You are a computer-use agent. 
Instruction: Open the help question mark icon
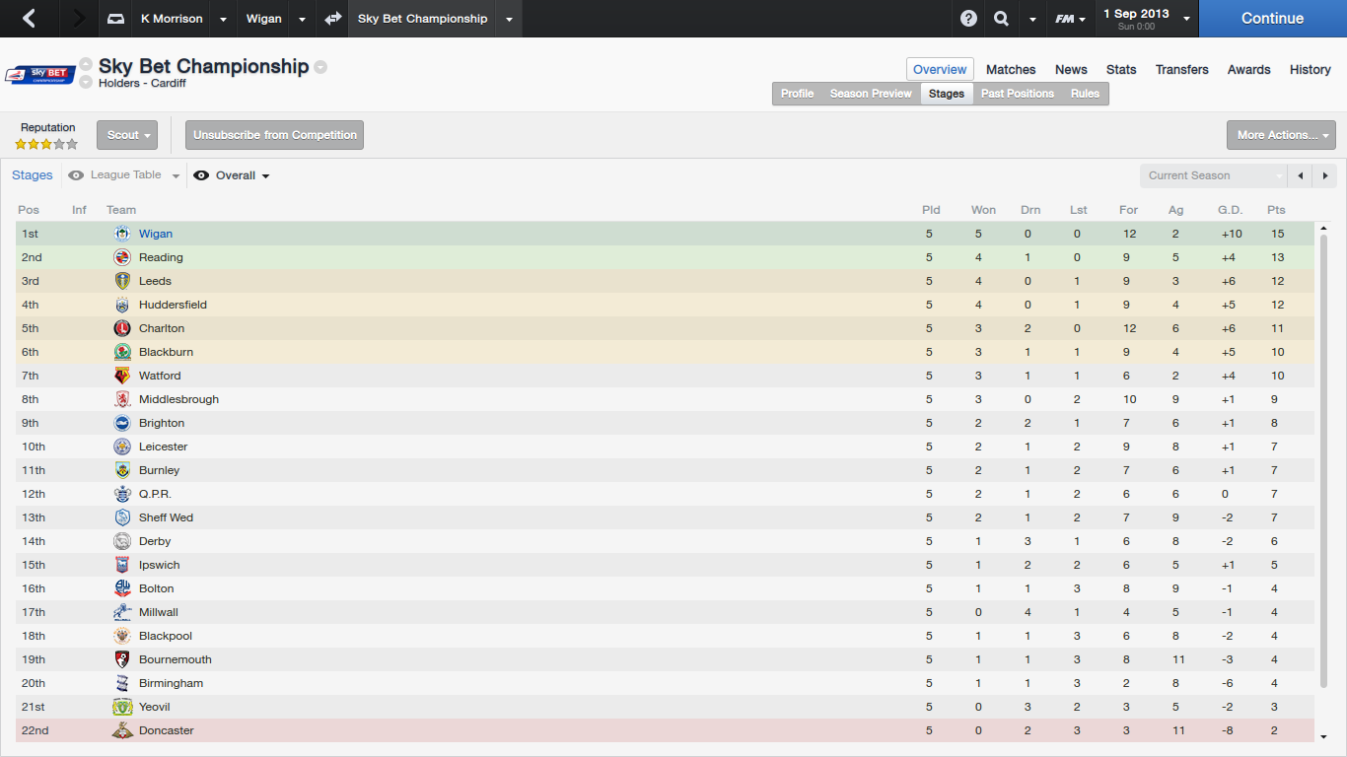[969, 19]
